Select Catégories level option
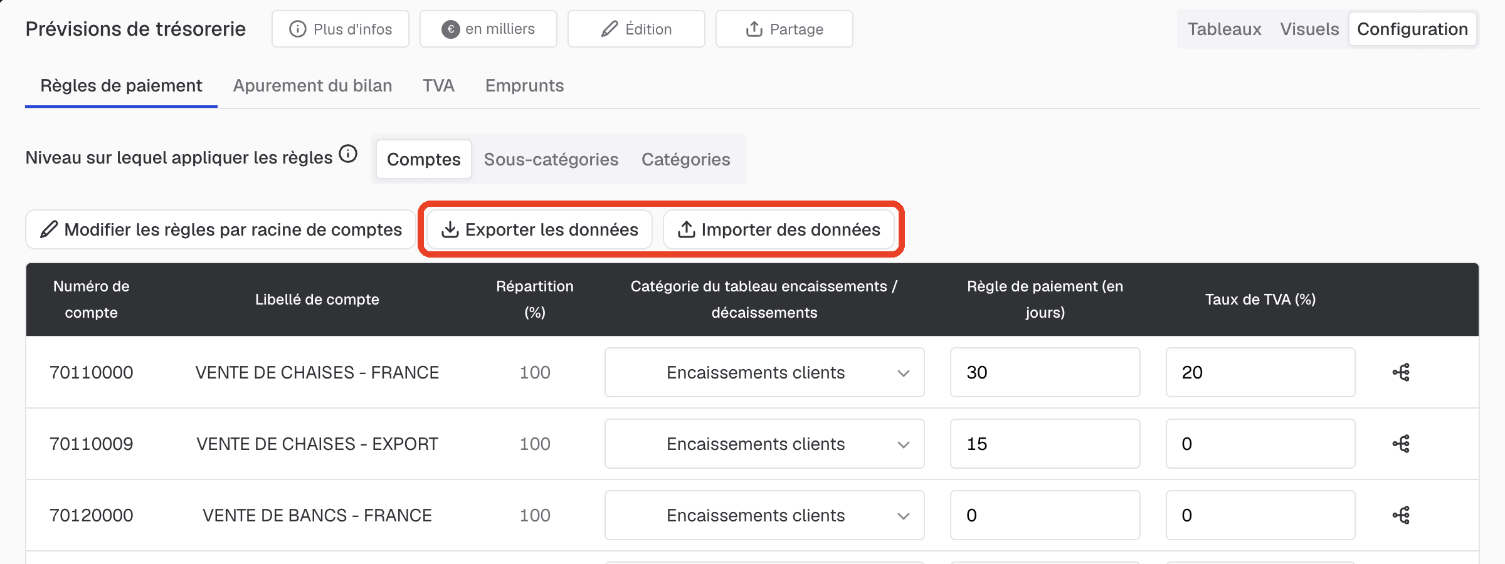 click(x=685, y=159)
